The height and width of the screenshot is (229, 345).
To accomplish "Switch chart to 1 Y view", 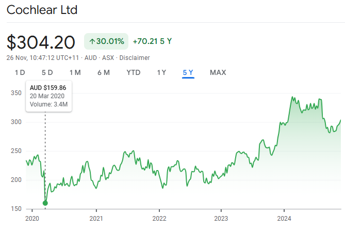I will click(161, 72).
